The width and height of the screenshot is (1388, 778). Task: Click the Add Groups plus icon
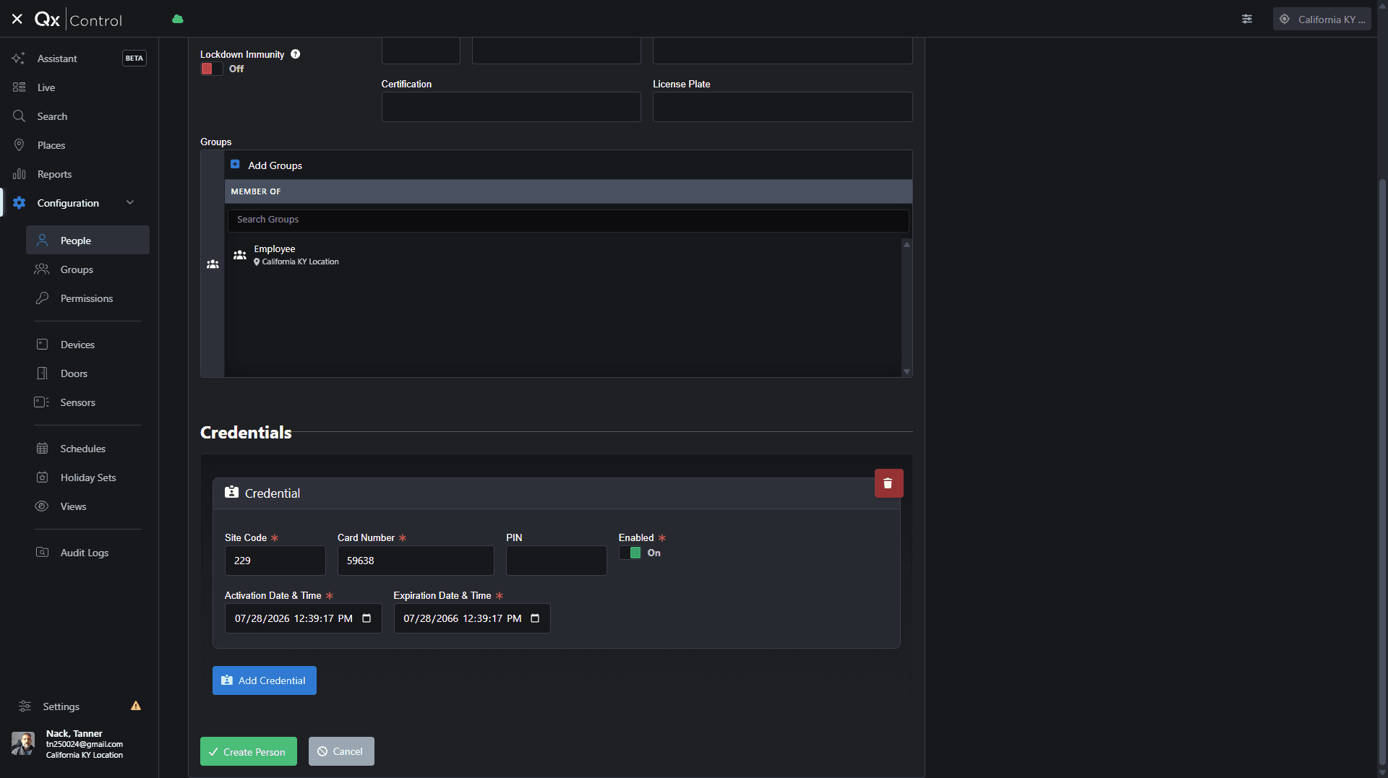pyautogui.click(x=235, y=165)
